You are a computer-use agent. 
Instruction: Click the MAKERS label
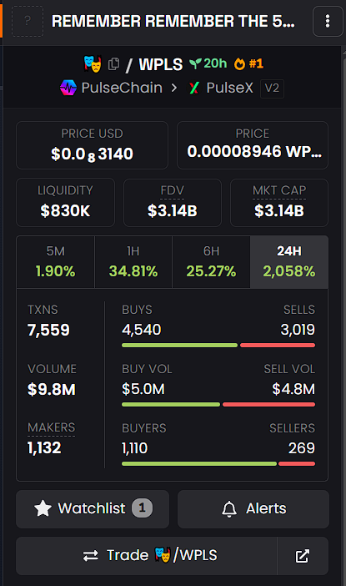click(52, 427)
